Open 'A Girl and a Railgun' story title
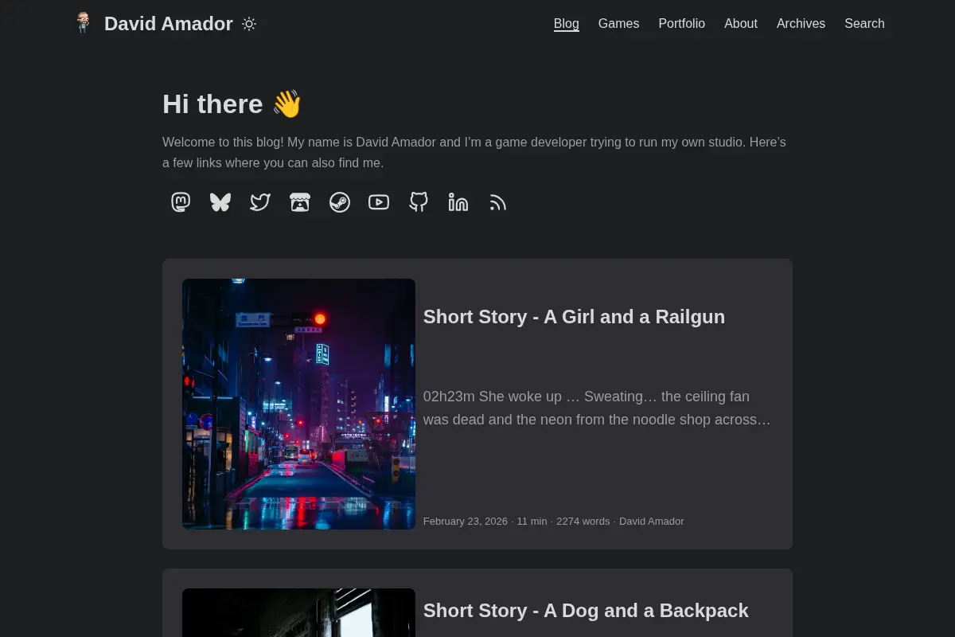 point(574,317)
